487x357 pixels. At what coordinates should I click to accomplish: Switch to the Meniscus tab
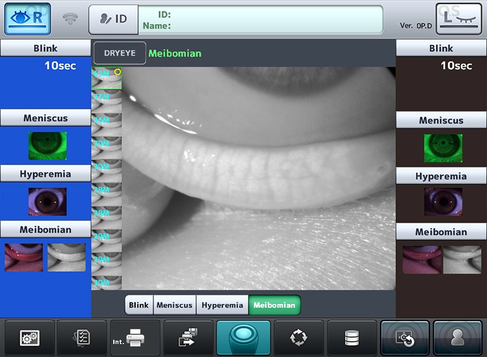point(175,305)
